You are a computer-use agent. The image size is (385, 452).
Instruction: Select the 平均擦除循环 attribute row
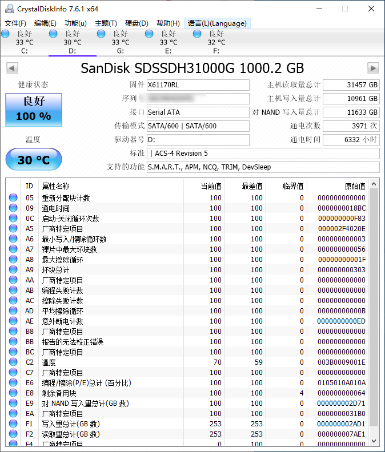click(x=187, y=311)
